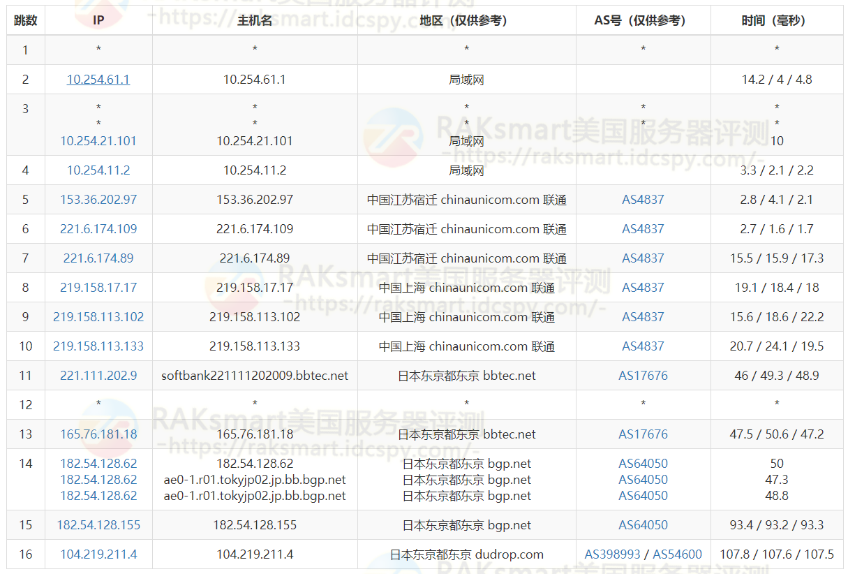Click the 时间（毫秒） column header
Viewport: 848px width, 574px height.
pyautogui.click(x=777, y=21)
